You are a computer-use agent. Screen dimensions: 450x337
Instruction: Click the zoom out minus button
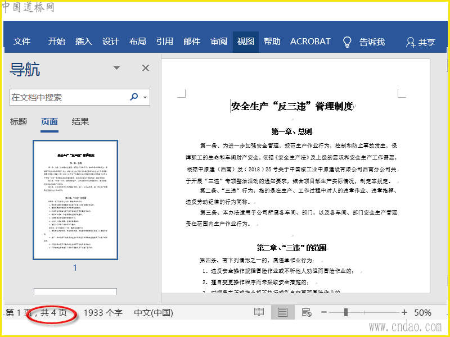(324, 312)
